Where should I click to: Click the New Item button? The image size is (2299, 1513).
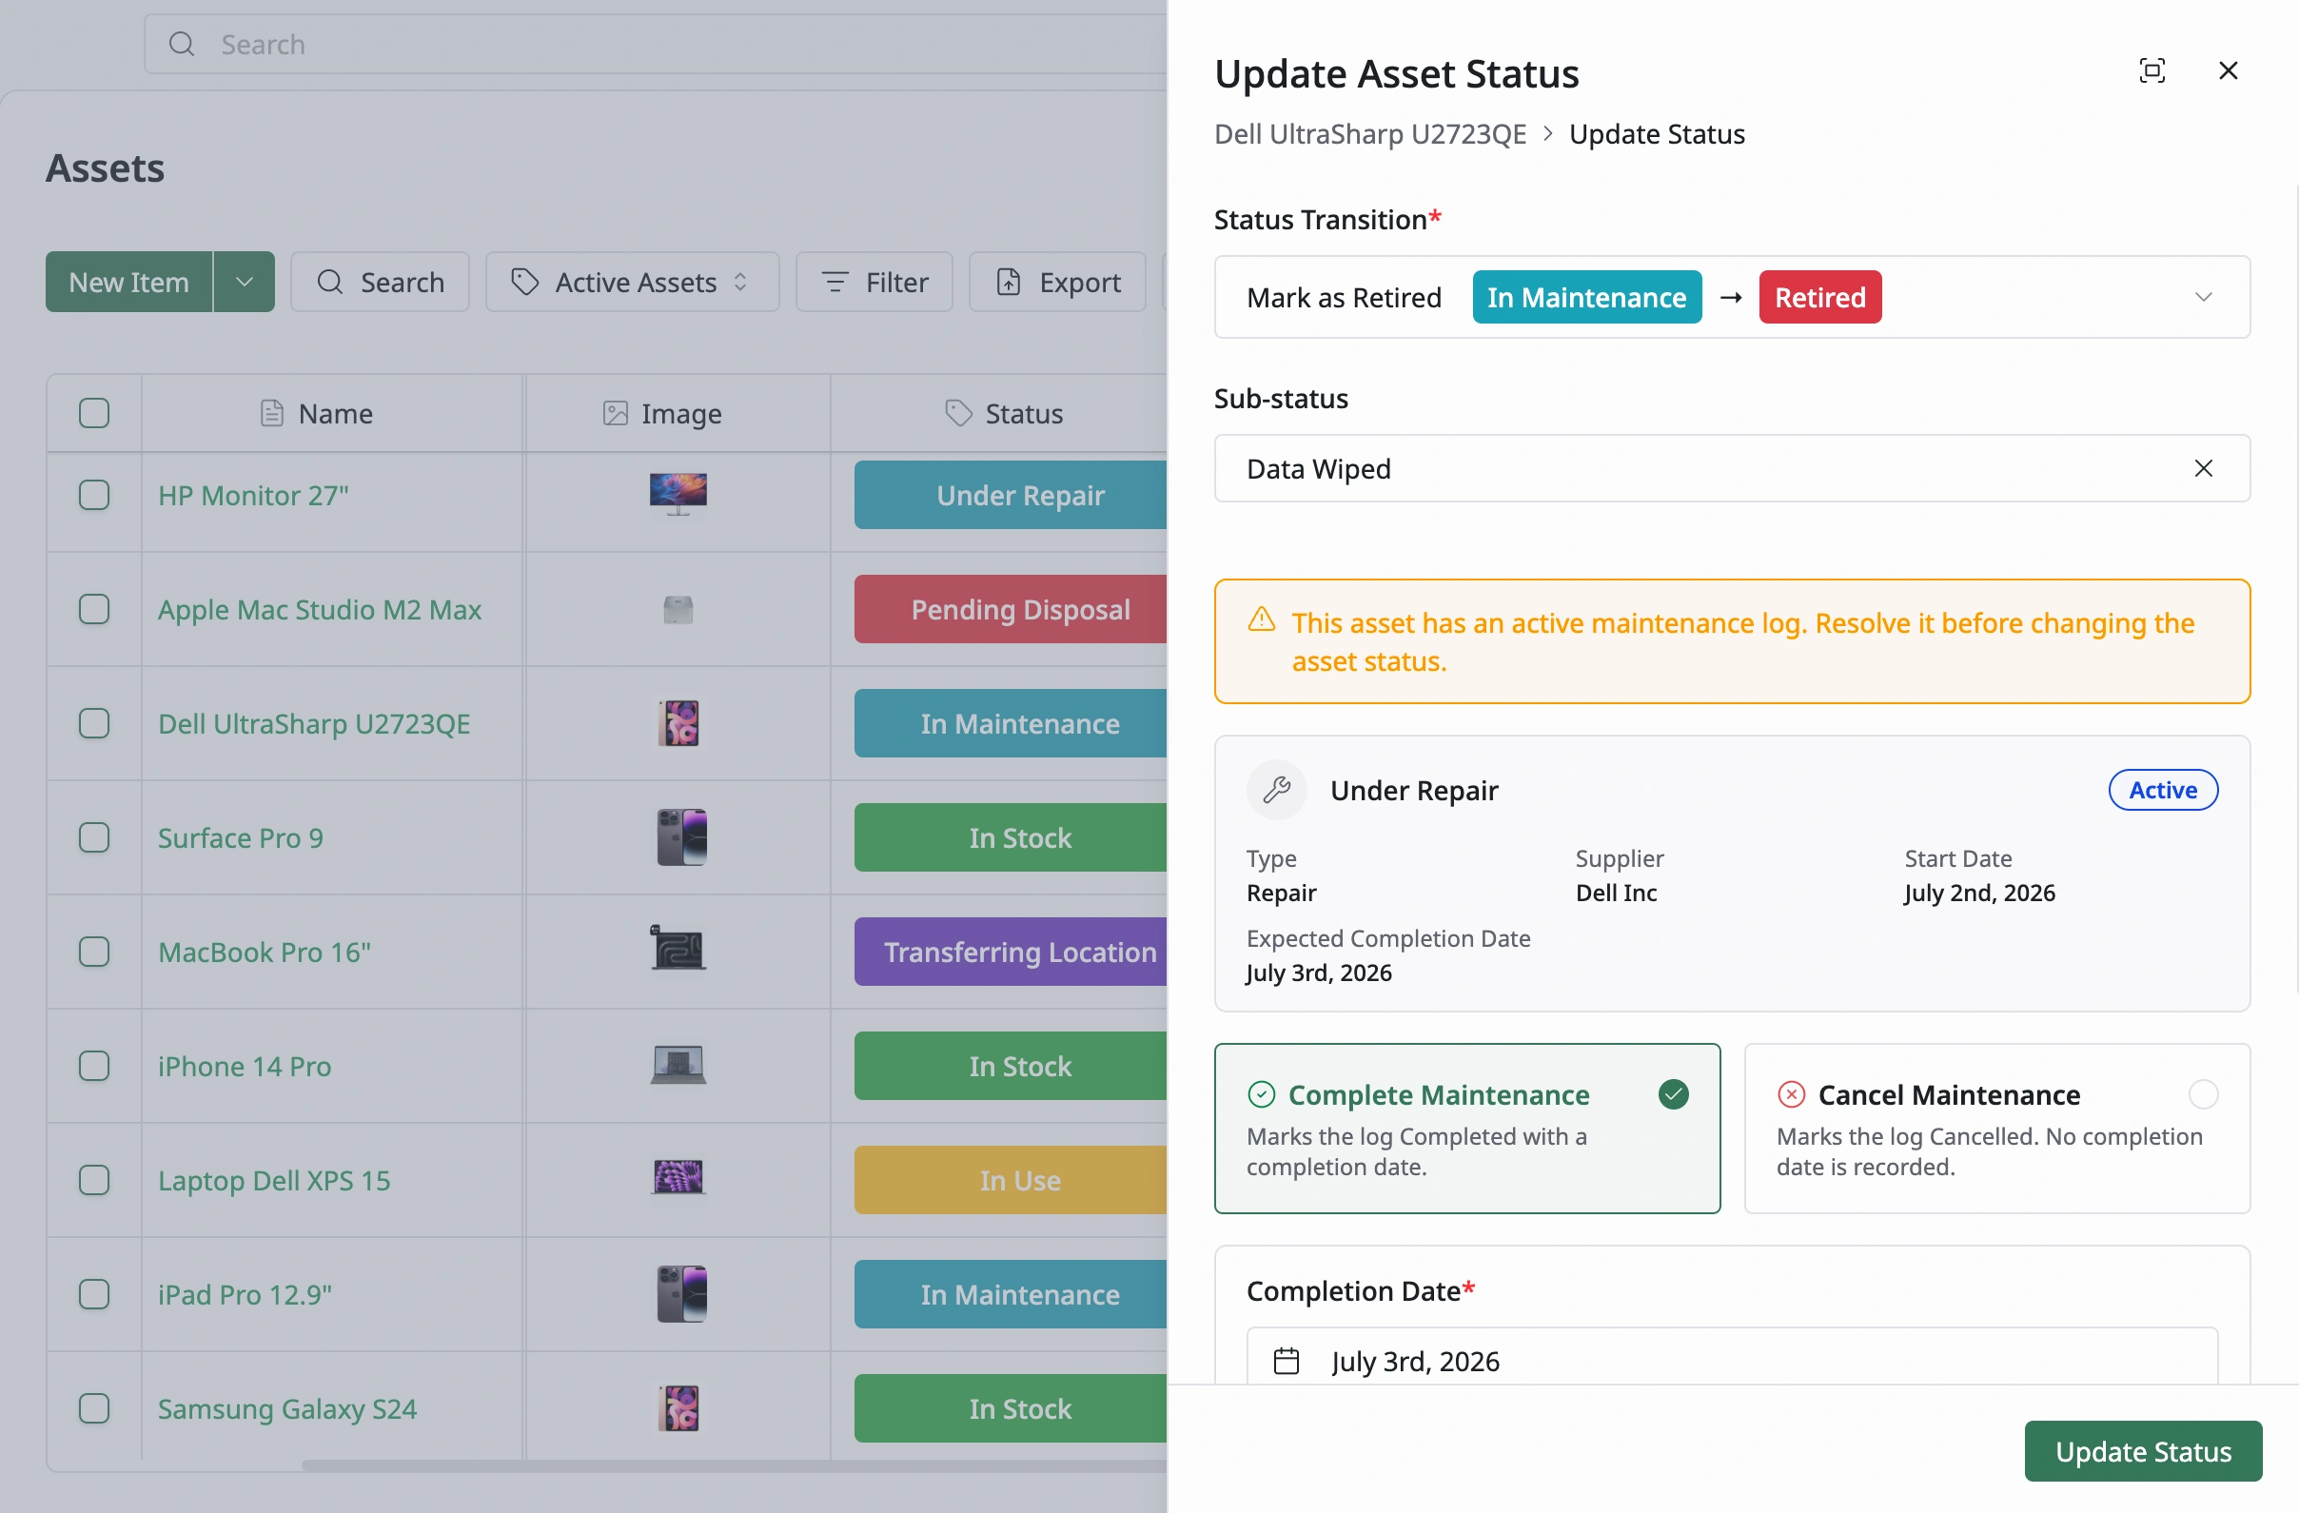[x=128, y=282]
